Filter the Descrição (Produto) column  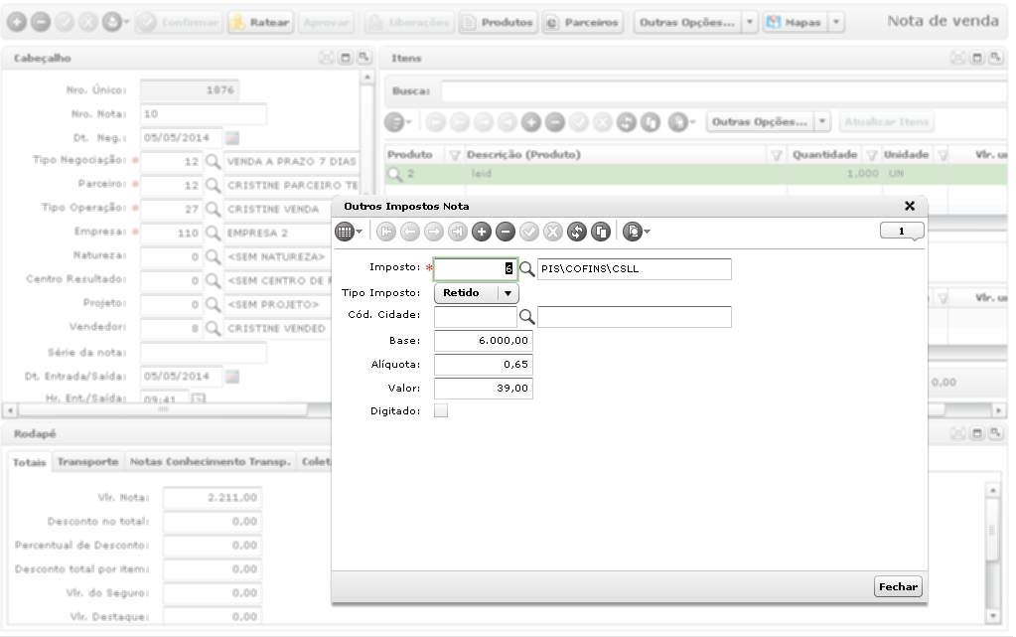[x=777, y=155]
